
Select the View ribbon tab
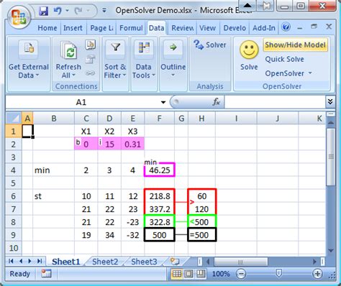207,28
